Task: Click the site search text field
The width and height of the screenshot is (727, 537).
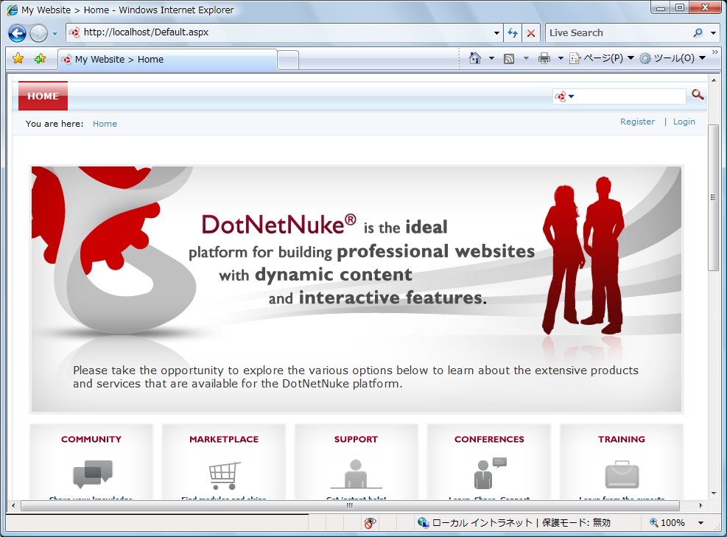Action: 630,96
